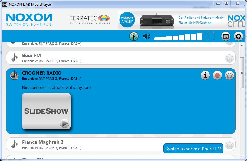Select the France Maghreb 2 station
The height and width of the screenshot is (161, 247).
pyautogui.click(x=121, y=144)
